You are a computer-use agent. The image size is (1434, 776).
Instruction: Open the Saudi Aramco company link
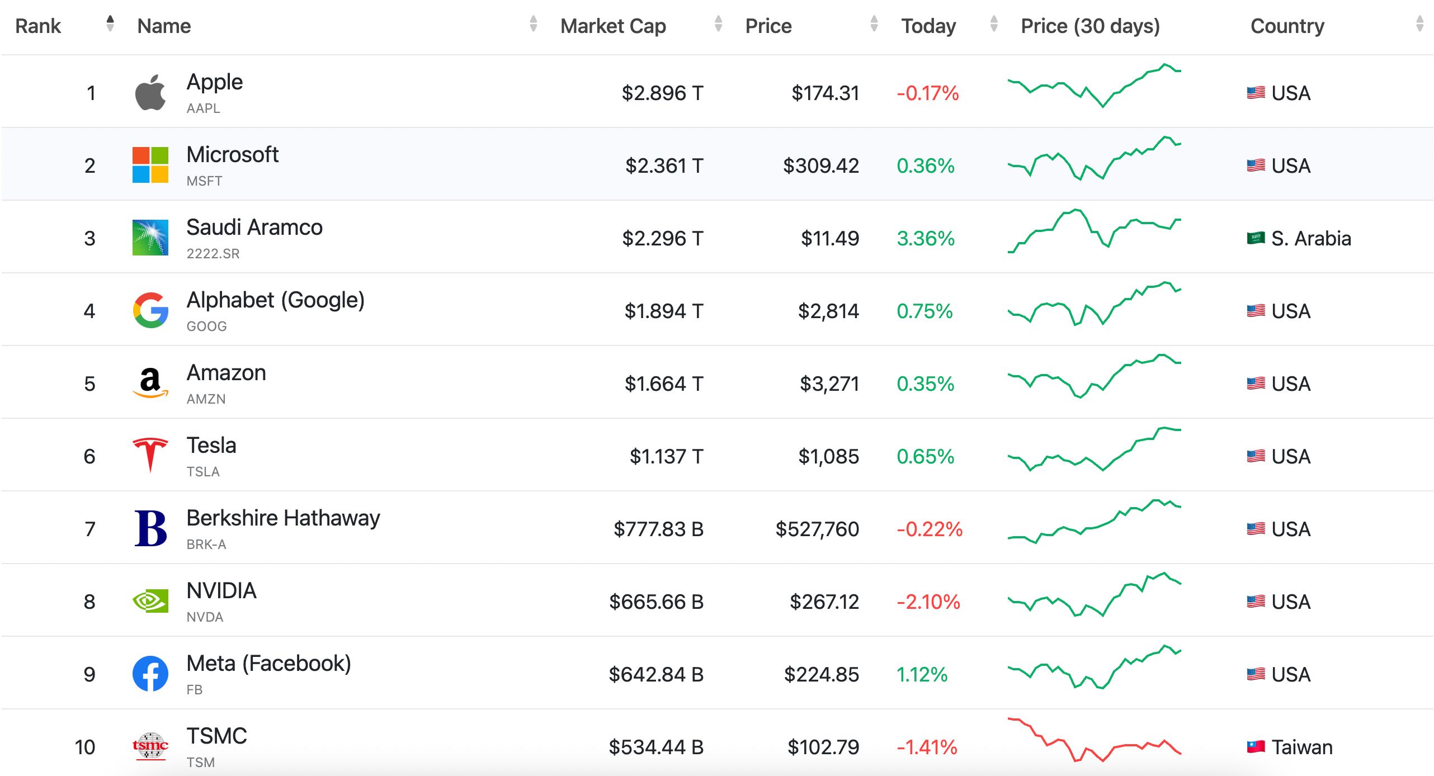254,227
